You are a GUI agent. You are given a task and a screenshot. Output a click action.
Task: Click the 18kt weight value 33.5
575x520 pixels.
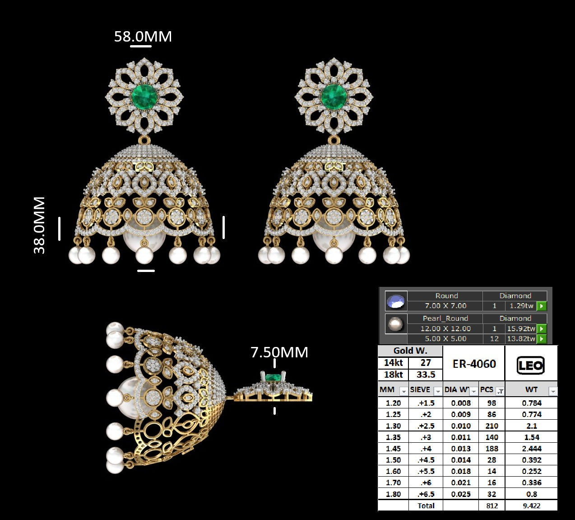coord(426,375)
